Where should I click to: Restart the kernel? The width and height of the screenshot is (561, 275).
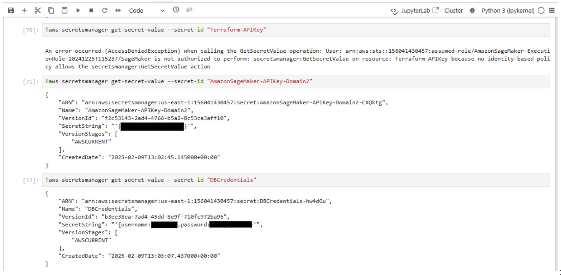point(105,11)
